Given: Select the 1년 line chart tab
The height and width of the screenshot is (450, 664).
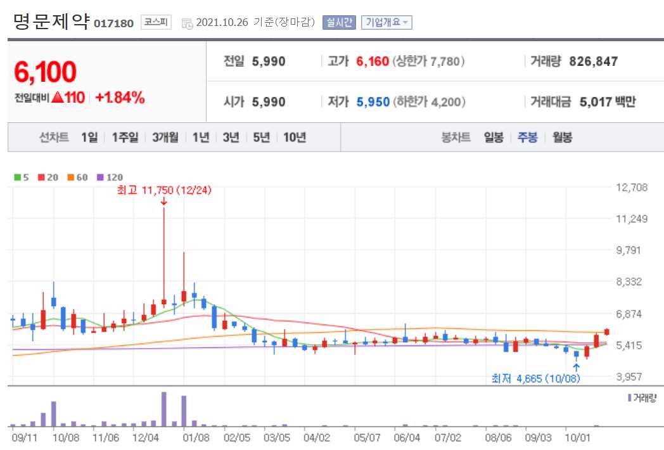Looking at the screenshot, I should click(201, 138).
